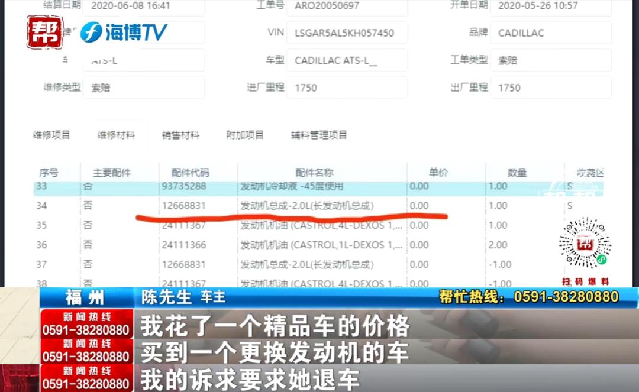Focus the 进厂里程 mileage field

coord(347,88)
